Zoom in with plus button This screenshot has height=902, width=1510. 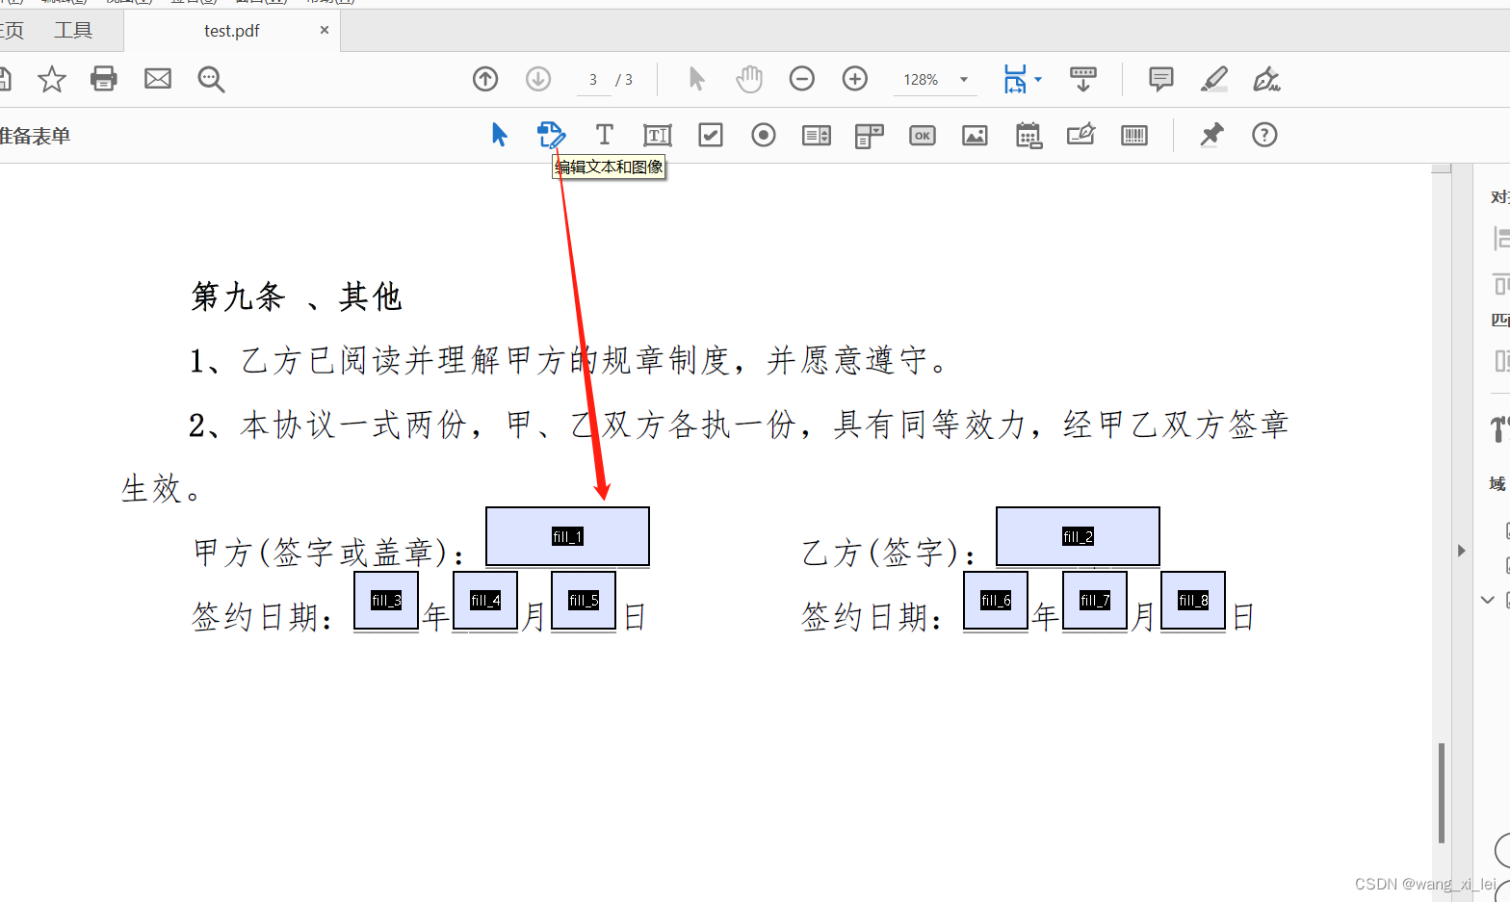(855, 79)
